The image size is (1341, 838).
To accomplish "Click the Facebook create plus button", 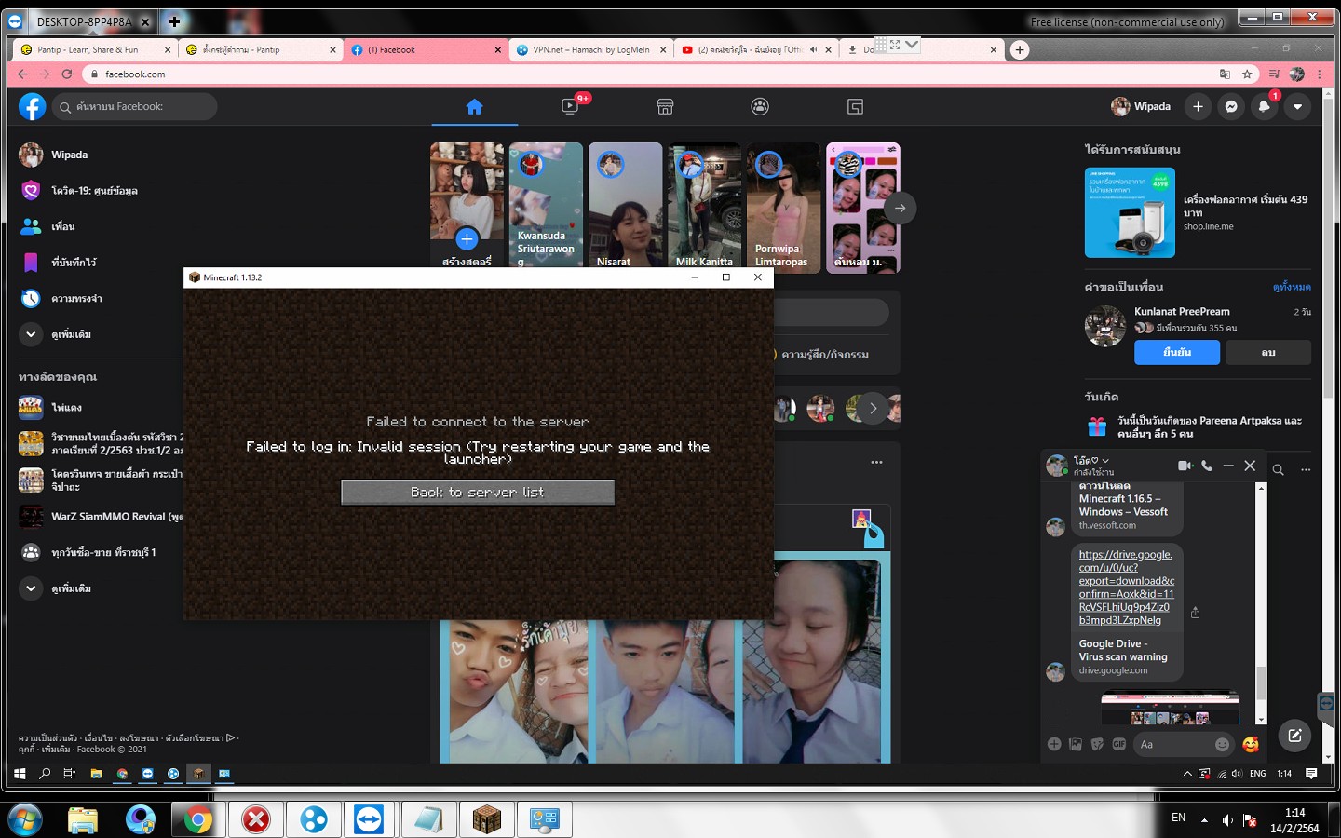I will pyautogui.click(x=1198, y=107).
